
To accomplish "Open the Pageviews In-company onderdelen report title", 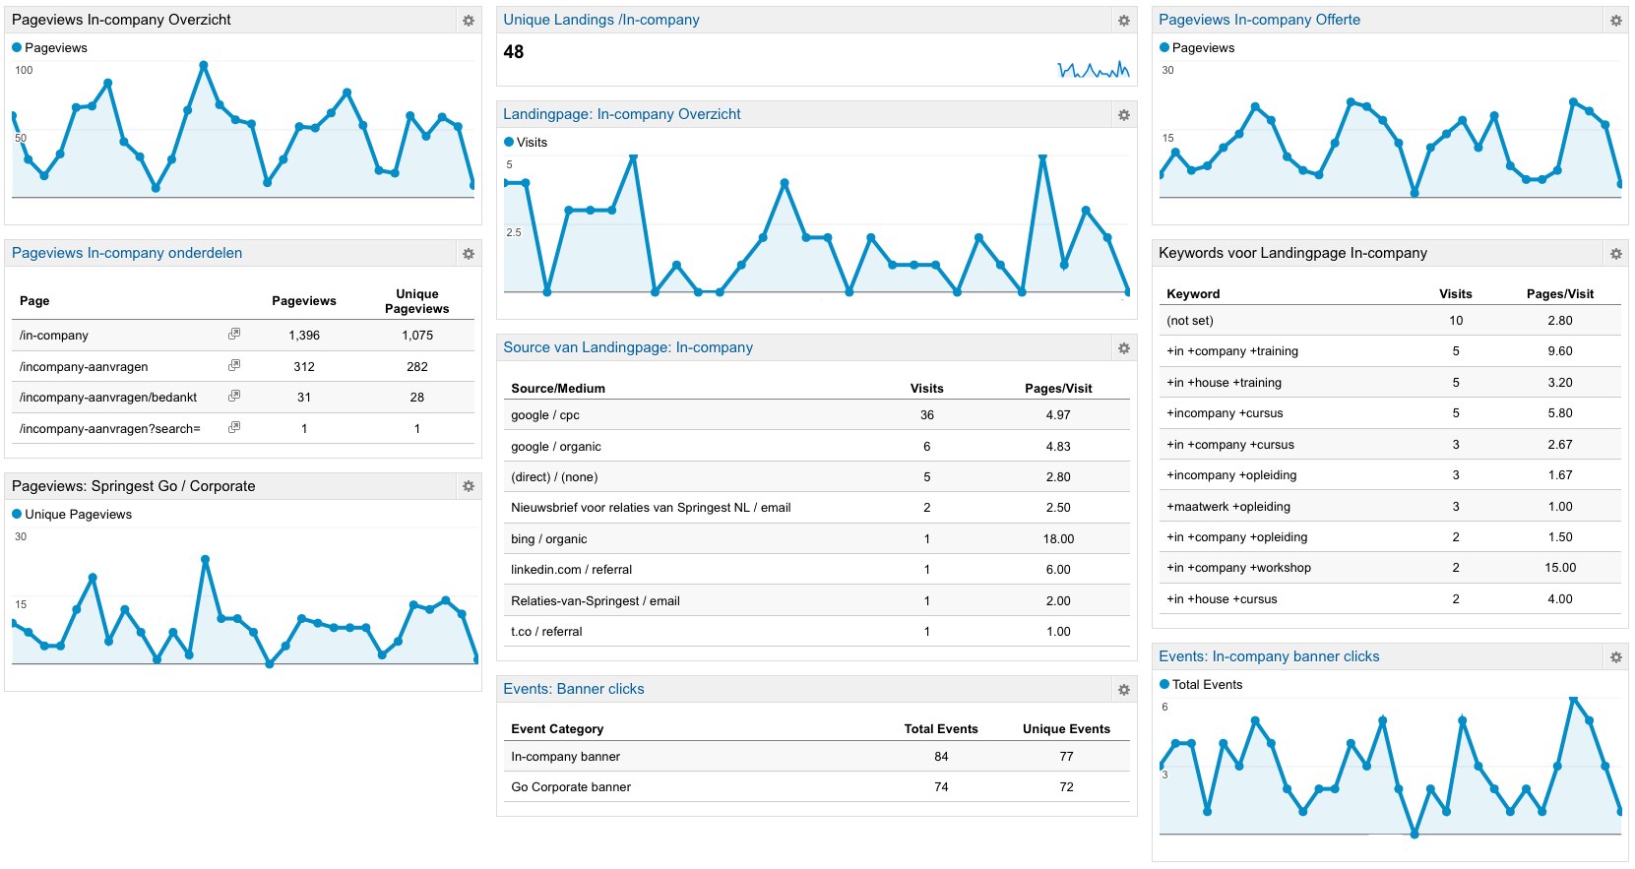I will (127, 253).
